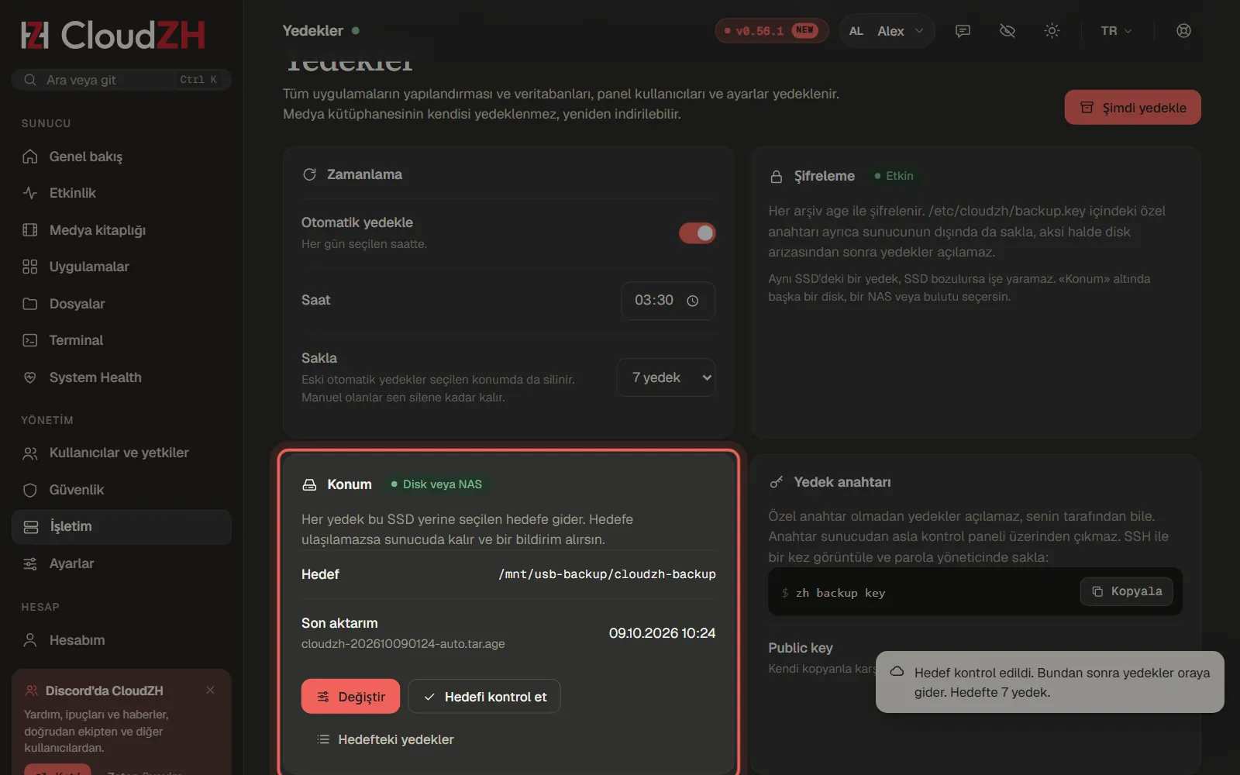Click the Discord'da CloudZH card title
This screenshot has width=1240, height=775.
pyautogui.click(x=104, y=691)
